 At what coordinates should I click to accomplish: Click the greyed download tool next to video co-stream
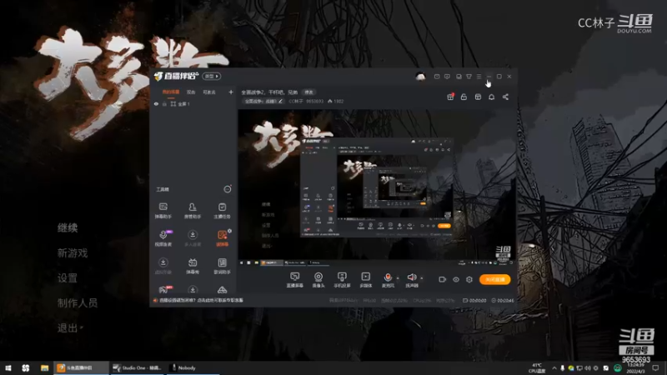[193, 238]
